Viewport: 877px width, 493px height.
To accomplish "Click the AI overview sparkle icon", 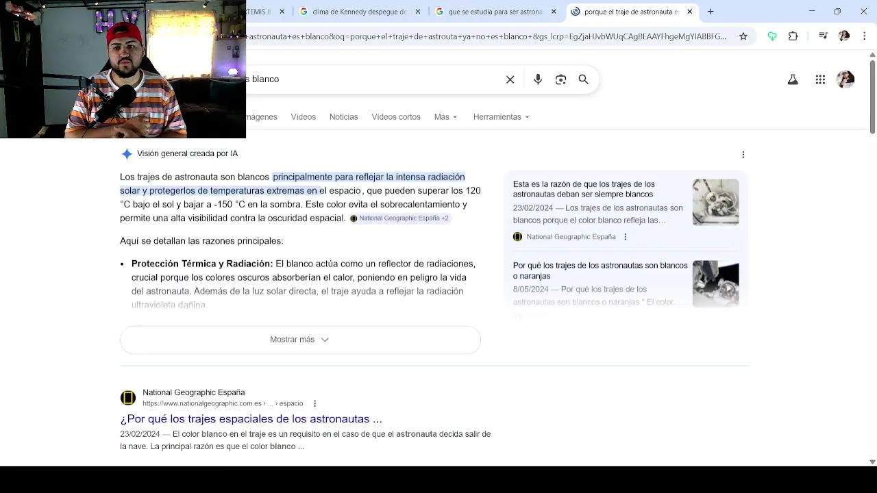I will tap(127, 154).
